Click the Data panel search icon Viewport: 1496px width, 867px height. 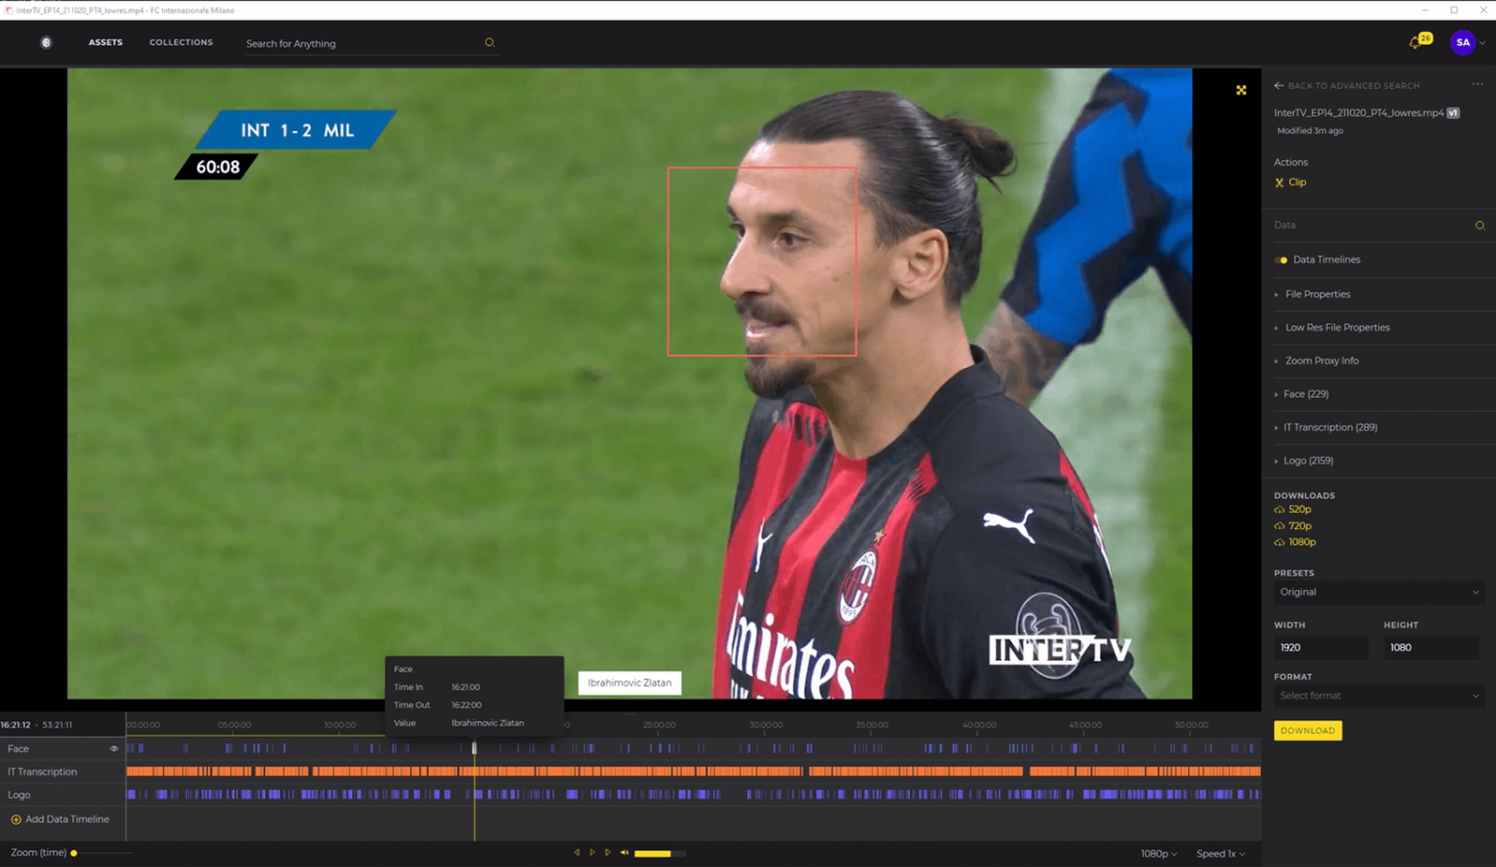click(1480, 226)
